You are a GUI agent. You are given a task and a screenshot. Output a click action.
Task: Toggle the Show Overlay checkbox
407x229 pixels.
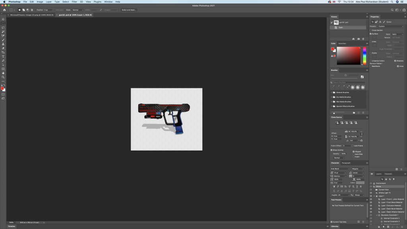(331, 150)
